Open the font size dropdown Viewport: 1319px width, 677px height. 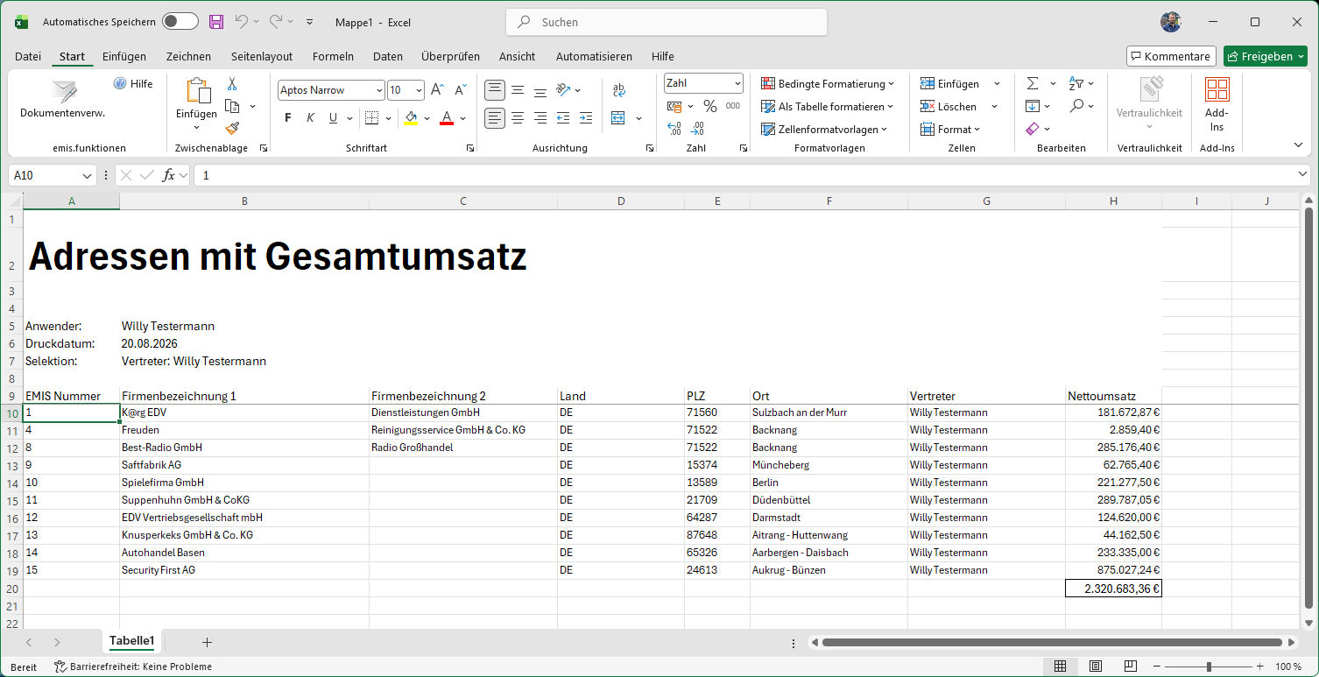click(419, 90)
